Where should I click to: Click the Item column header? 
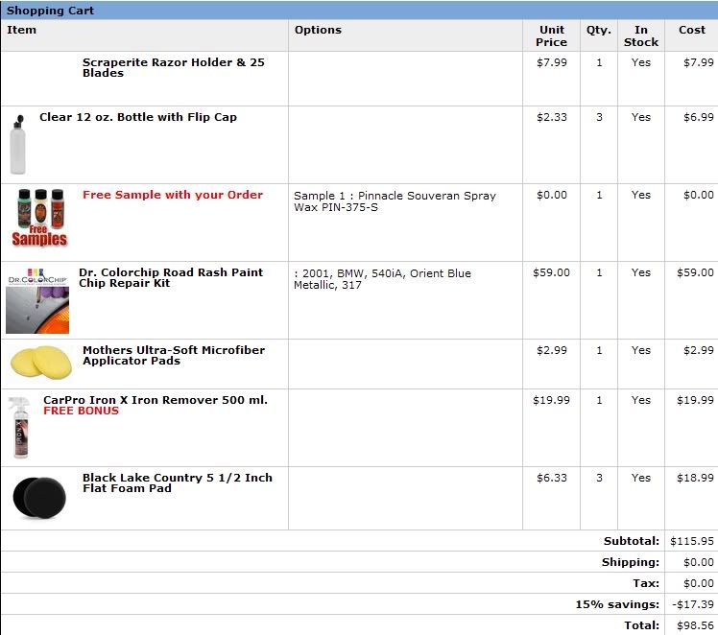tap(21, 30)
